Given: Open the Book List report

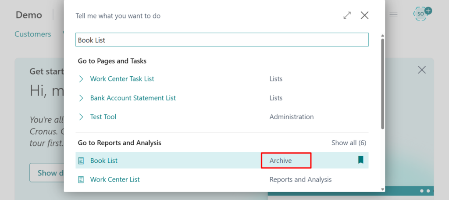Looking at the screenshot, I should click(x=104, y=161).
